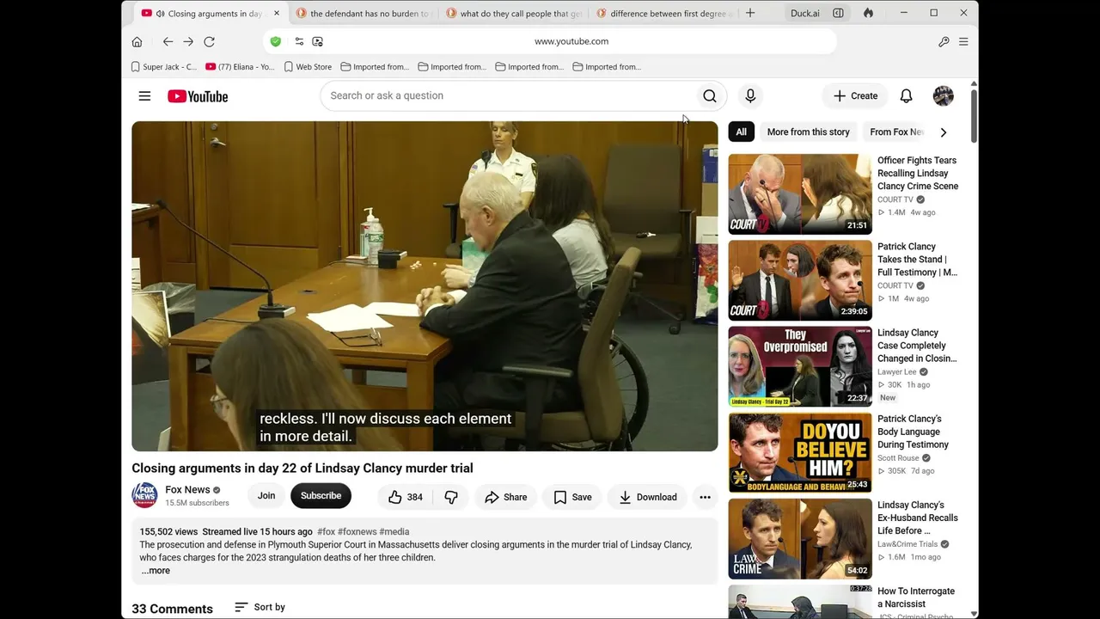Open the Law & Crime 54:02 thumbnail

800,539
